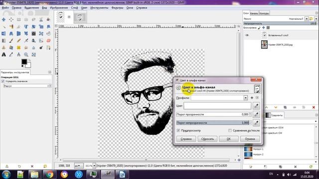Delete layer with red X icon
319x179 pixels.
(314, 107)
